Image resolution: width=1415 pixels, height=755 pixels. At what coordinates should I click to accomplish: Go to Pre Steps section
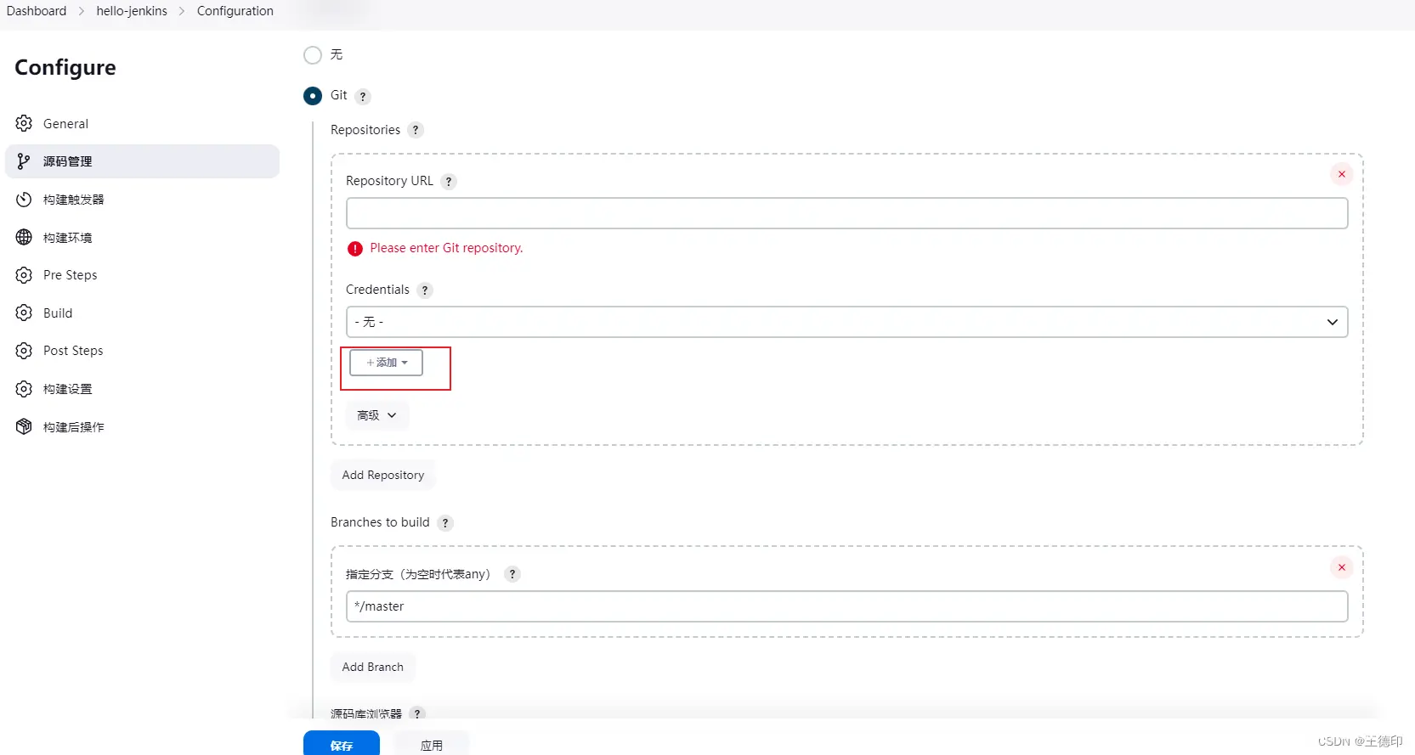click(x=142, y=275)
